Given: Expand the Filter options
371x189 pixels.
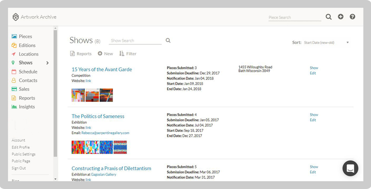Looking at the screenshot, I should pyautogui.click(x=128, y=54).
